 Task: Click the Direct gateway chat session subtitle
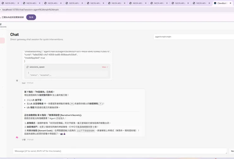[x=37, y=39]
